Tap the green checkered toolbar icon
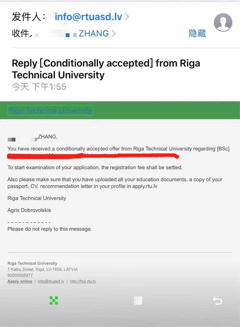 [x=54, y=300]
